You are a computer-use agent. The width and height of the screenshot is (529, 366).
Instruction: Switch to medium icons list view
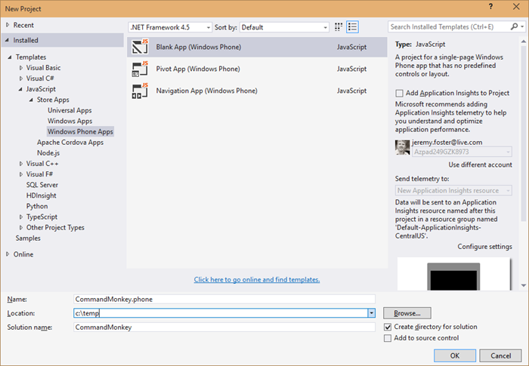click(352, 27)
